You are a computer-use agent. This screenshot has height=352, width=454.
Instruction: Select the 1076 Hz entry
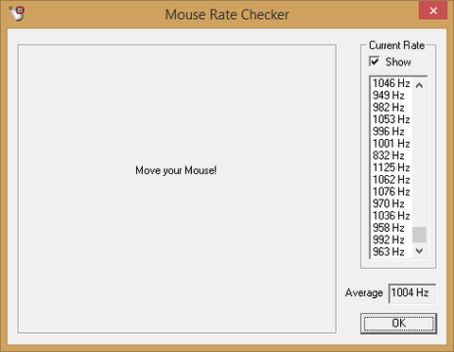(392, 191)
